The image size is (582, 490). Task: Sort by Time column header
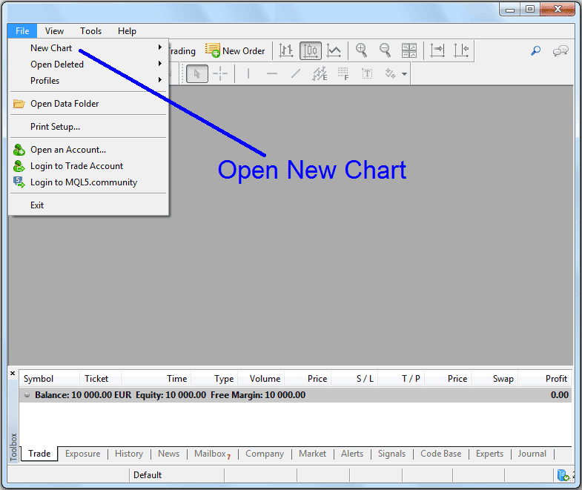156,379
